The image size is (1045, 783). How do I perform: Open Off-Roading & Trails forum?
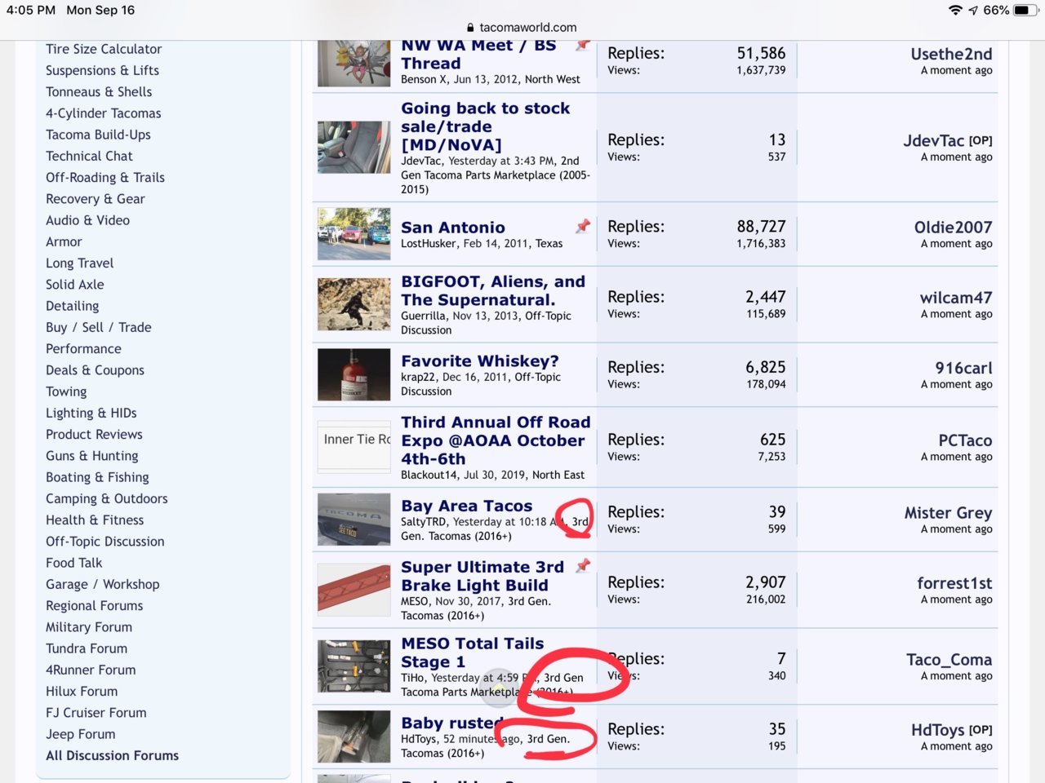(x=105, y=177)
